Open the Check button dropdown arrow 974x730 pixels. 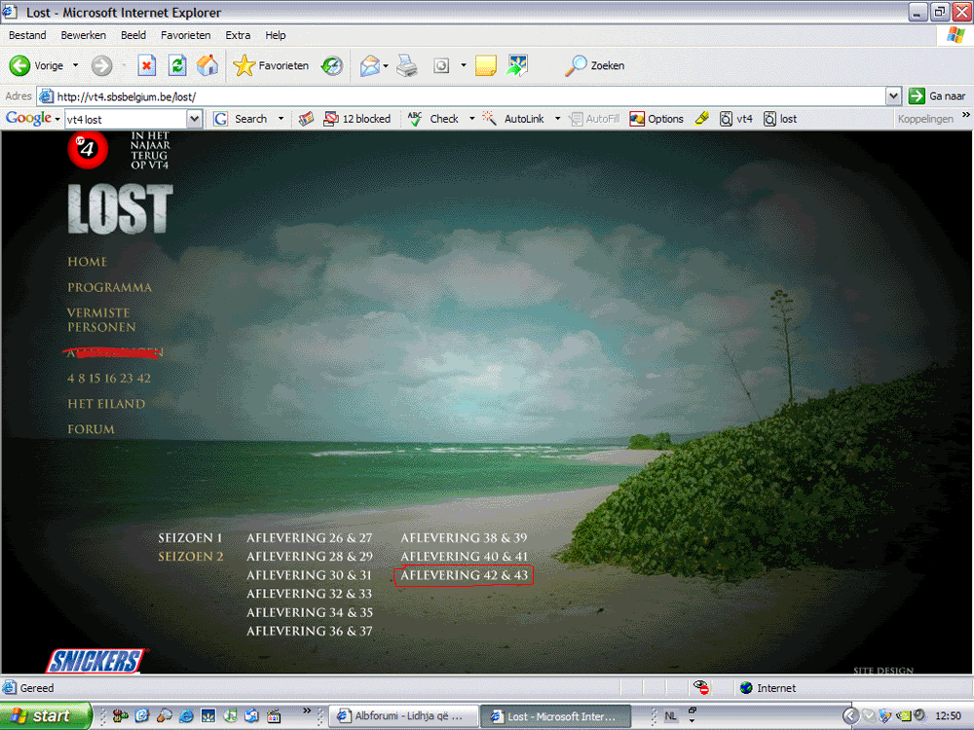click(x=471, y=119)
